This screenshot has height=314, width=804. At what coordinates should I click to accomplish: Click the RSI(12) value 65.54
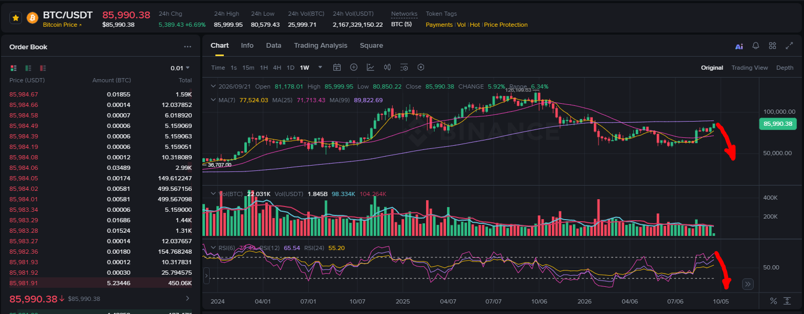[292, 248]
